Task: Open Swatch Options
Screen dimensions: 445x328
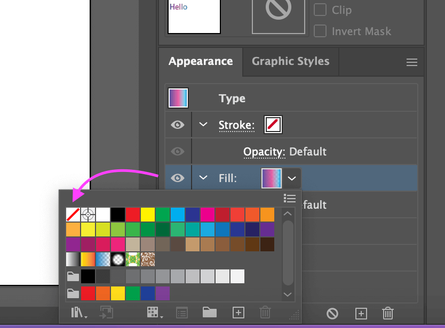Action: 182,314
